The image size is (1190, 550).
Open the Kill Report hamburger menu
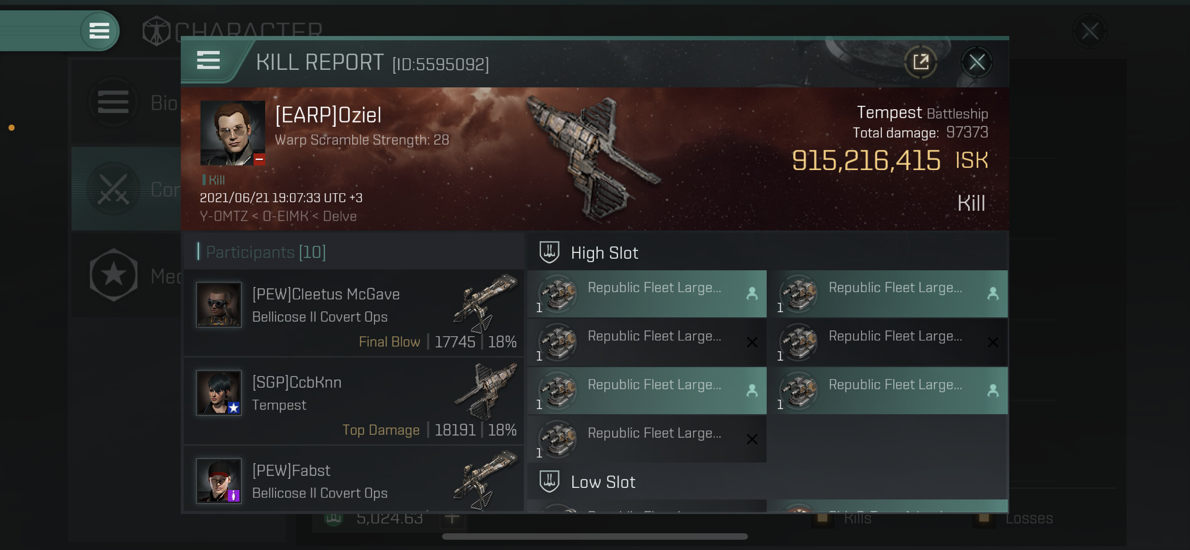tap(208, 60)
